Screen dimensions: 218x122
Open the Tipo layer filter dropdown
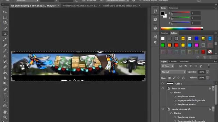pyautogui.click(x=167, y=66)
